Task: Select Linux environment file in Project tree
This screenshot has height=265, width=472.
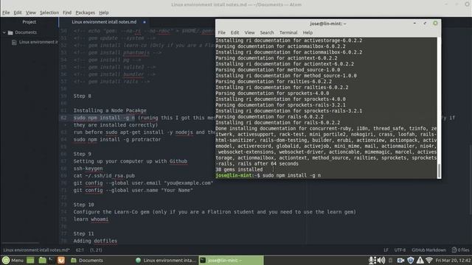Action: [x=38, y=43]
